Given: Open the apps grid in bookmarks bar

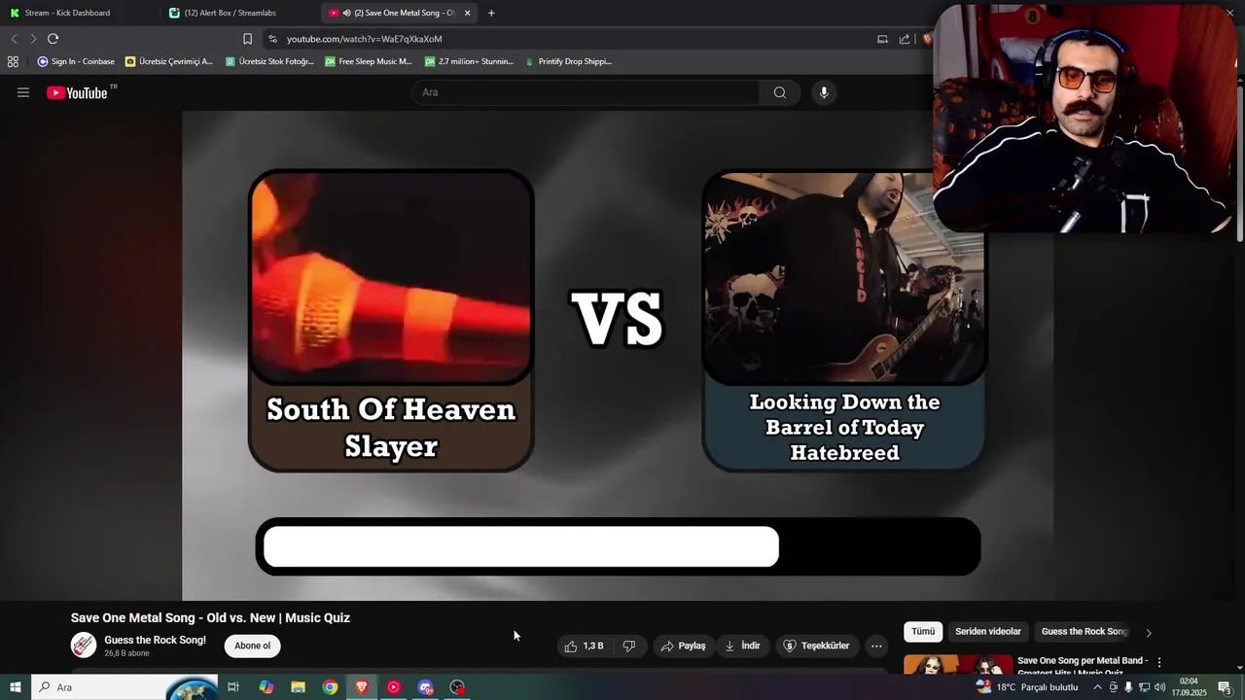Looking at the screenshot, I should [x=13, y=61].
